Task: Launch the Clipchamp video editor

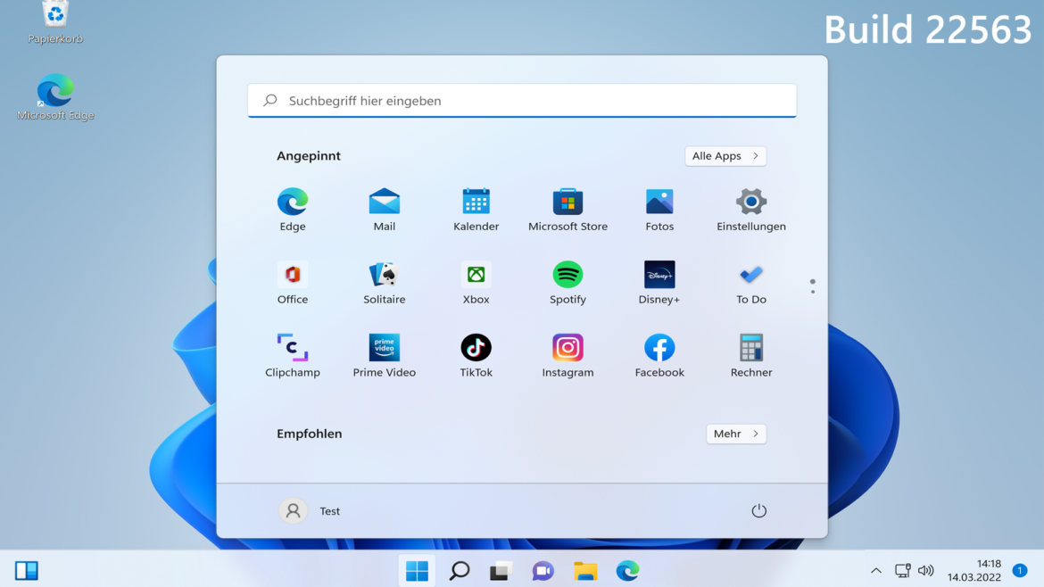Action: tap(293, 349)
